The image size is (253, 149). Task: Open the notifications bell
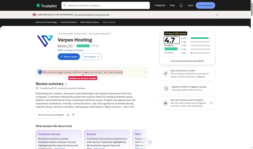coord(181,5)
